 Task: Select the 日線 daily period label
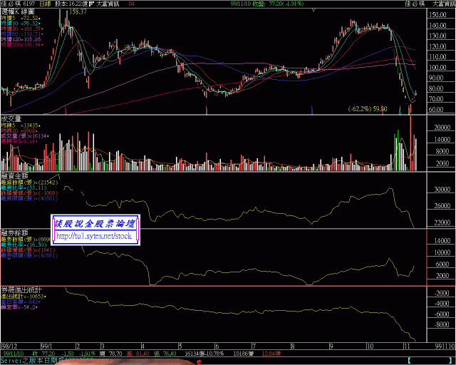click(x=45, y=4)
